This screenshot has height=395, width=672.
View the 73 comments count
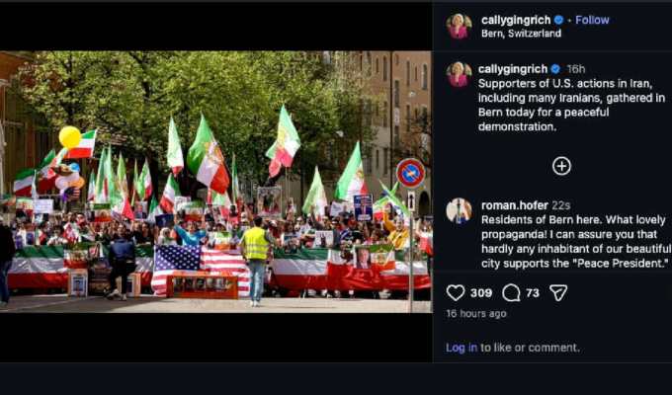[x=533, y=293]
